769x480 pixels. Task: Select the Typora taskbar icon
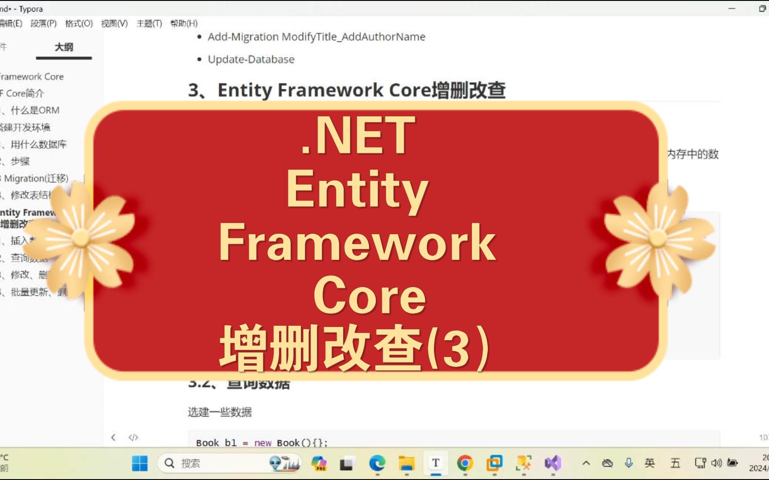[x=436, y=464]
